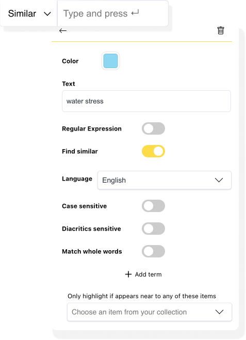Enable the Diacritics sensitive switch
This screenshot has width=246, height=340.
click(154, 229)
